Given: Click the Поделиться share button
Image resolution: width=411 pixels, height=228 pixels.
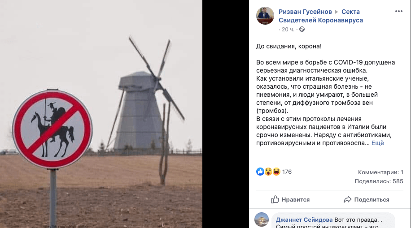Looking at the screenshot, I should (x=366, y=199).
